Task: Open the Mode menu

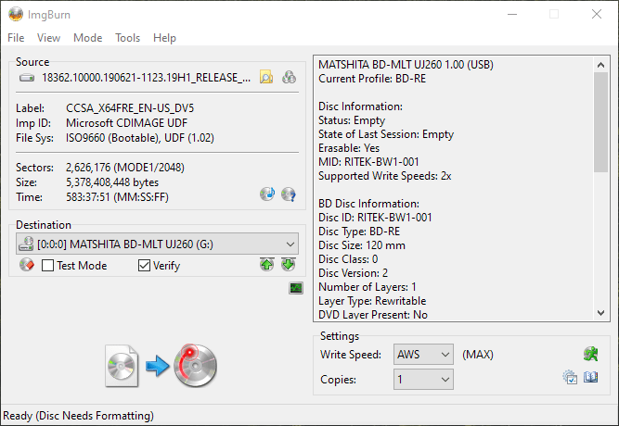Action: tap(87, 38)
